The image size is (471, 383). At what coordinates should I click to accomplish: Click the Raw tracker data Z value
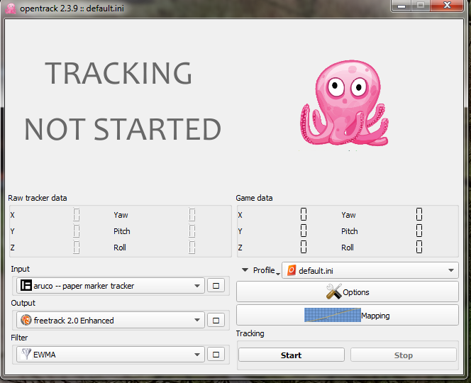[x=77, y=248]
